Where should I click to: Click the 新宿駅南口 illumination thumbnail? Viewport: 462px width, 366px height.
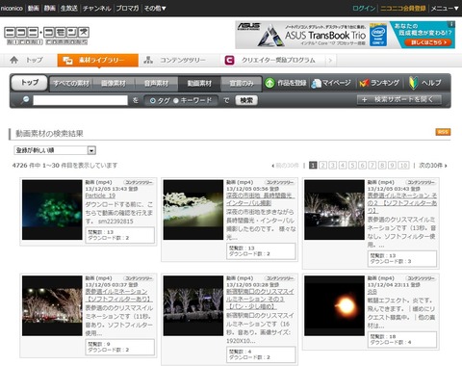click(193, 305)
